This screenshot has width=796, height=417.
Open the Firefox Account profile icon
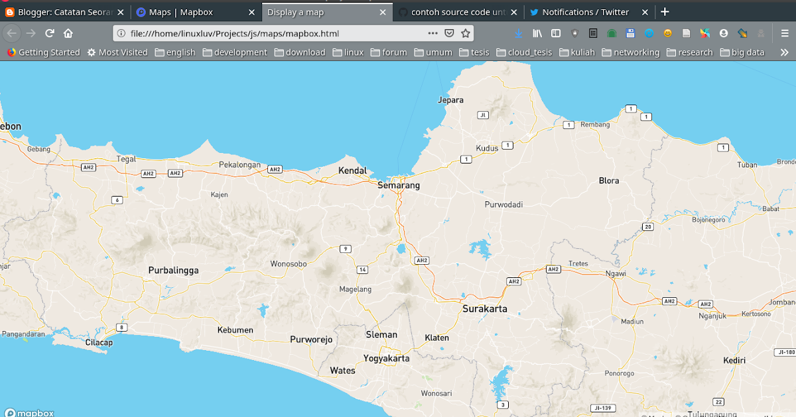(722, 33)
